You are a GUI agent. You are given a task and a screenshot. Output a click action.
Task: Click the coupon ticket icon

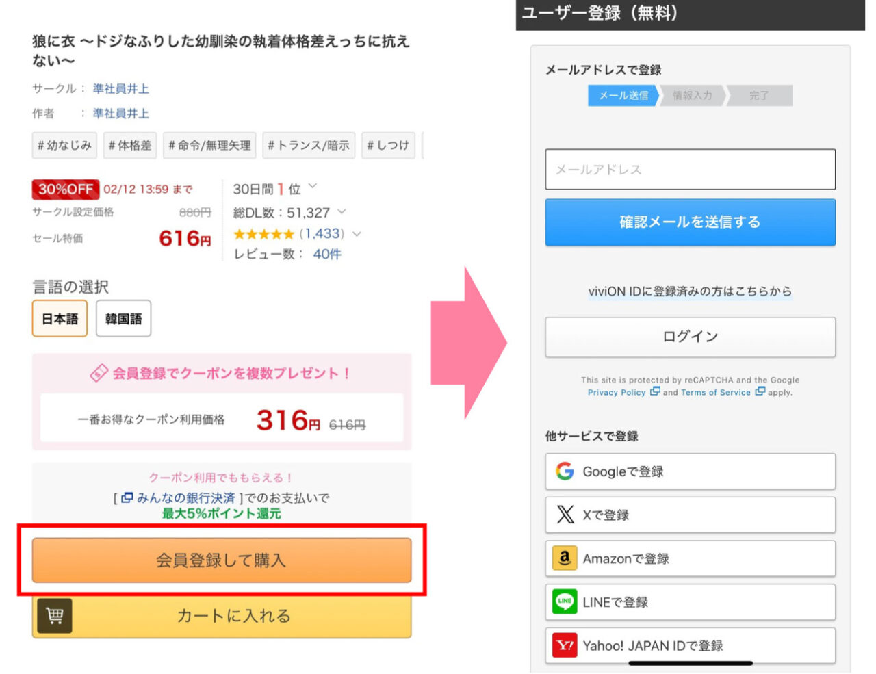pos(99,373)
